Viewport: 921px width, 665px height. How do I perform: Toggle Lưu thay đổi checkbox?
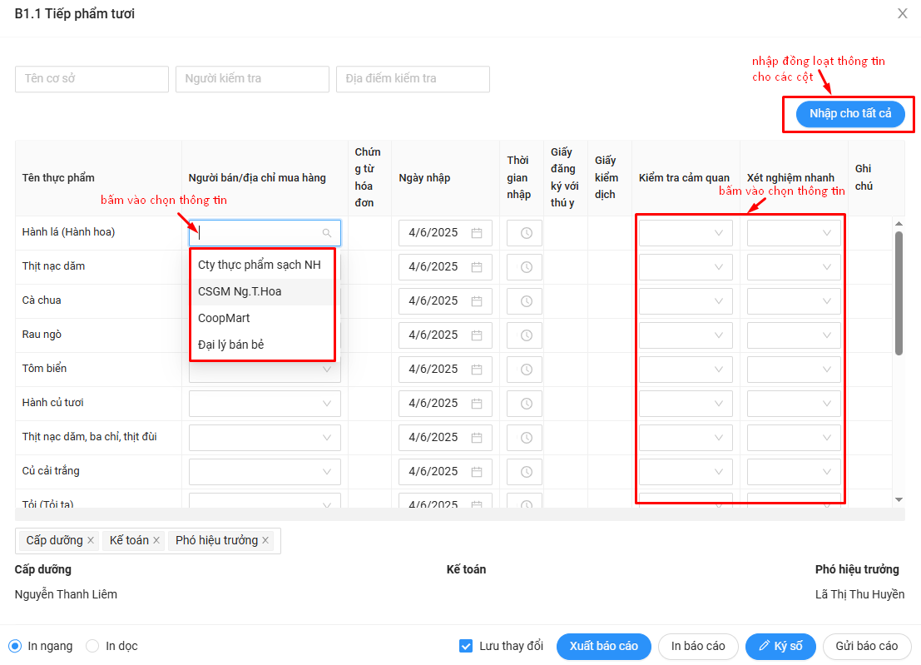(x=466, y=646)
